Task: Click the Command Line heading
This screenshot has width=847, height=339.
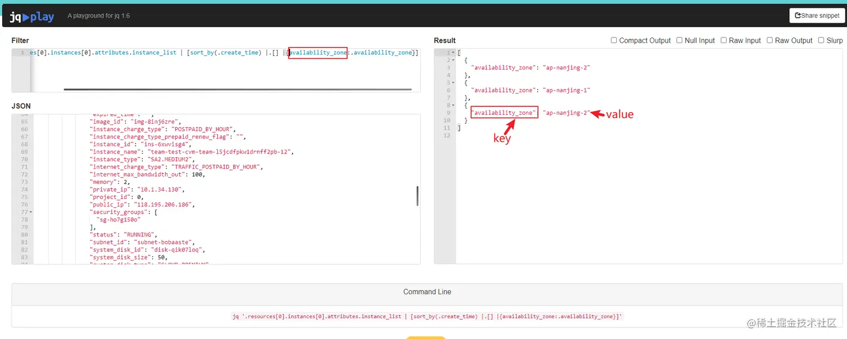Action: 427,292
